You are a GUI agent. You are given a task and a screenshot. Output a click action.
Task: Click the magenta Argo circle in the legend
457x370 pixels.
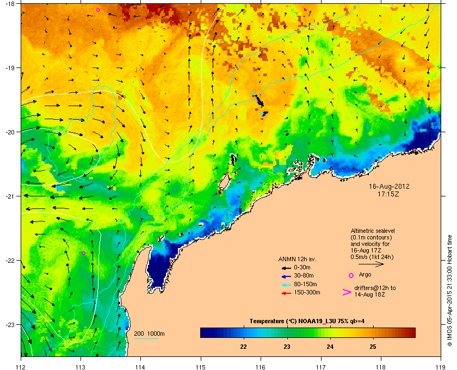point(351,275)
